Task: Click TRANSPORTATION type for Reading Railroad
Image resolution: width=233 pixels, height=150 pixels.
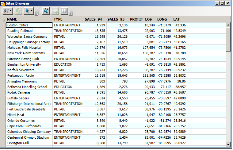Action: (68, 31)
